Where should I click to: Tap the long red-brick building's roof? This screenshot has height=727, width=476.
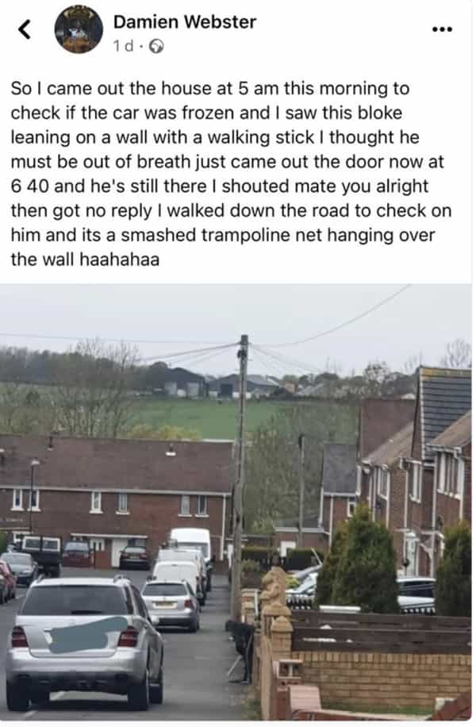click(x=116, y=464)
